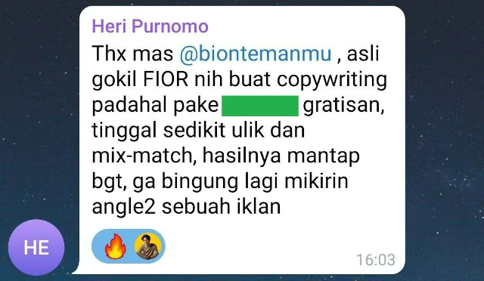Tap the line 'tinggal sedikit ulik dan'
This screenshot has height=281, width=484.
[198, 131]
